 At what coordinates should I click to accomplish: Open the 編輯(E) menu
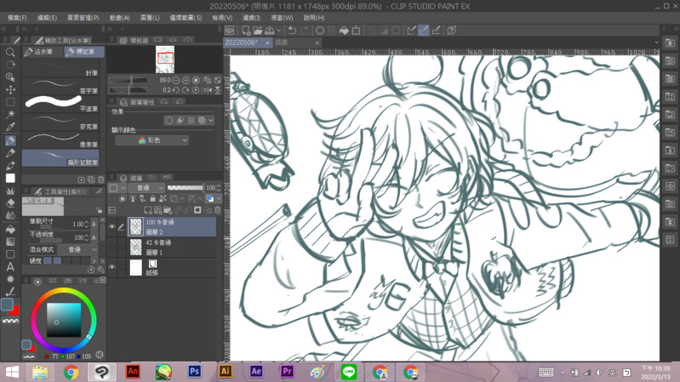(x=48, y=18)
